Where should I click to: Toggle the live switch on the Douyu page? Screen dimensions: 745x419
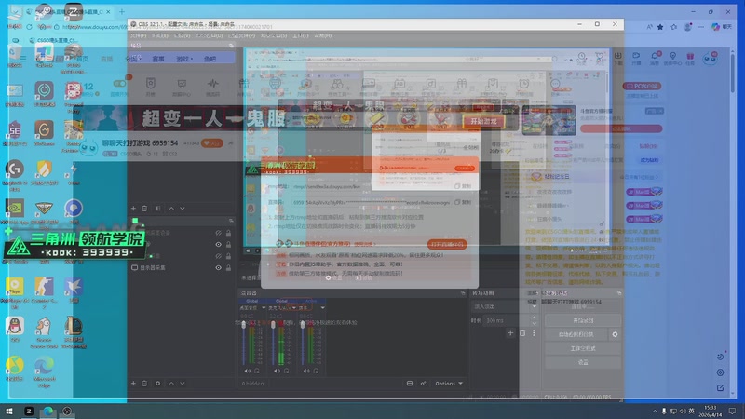pos(119,84)
